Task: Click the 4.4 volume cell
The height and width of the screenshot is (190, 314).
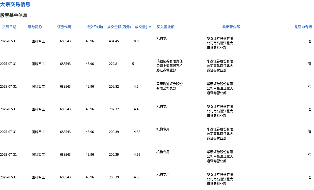Action: (x=136, y=109)
